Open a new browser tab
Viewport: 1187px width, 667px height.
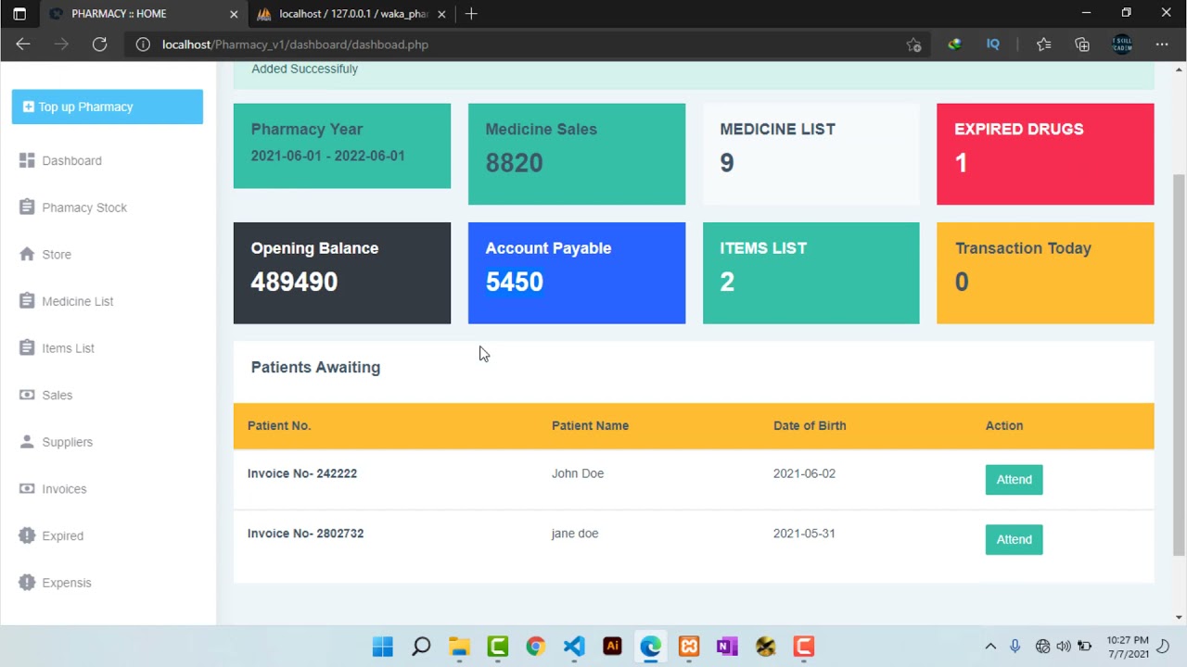(x=471, y=14)
